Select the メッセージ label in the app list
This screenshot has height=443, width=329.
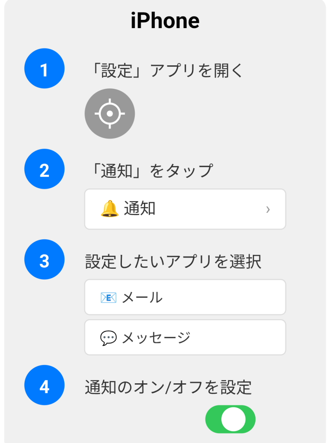pos(156,338)
